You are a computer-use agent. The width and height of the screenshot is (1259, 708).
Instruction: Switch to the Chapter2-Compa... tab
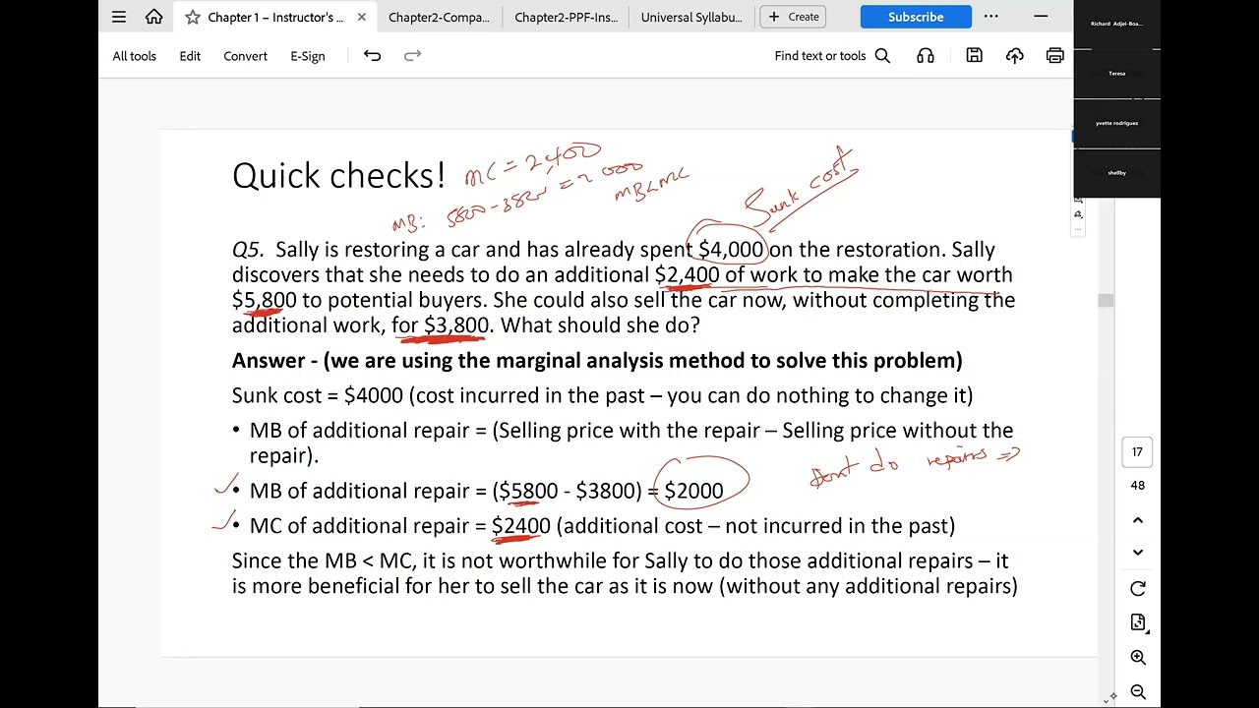point(439,17)
